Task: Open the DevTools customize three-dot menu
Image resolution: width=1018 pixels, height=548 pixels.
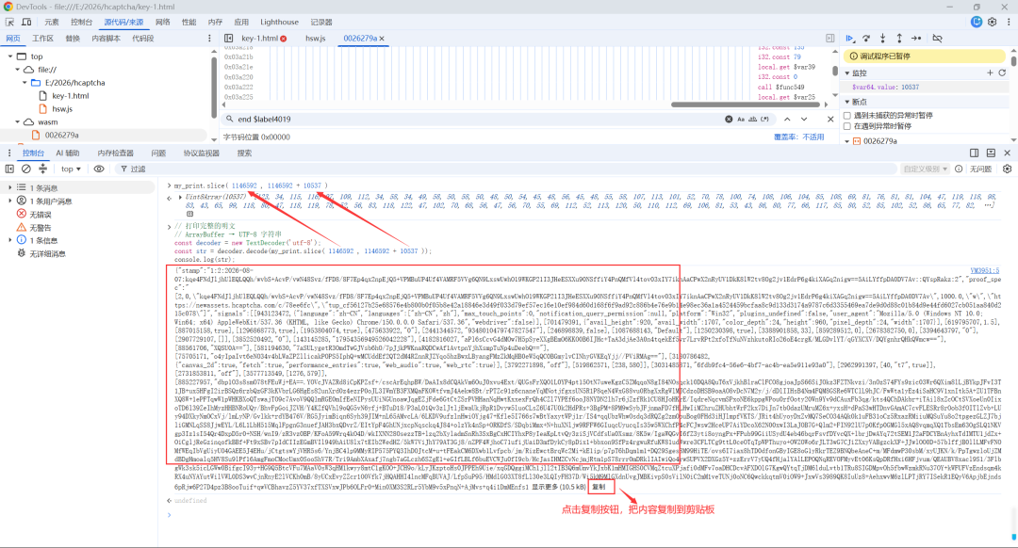Action: (x=1009, y=22)
